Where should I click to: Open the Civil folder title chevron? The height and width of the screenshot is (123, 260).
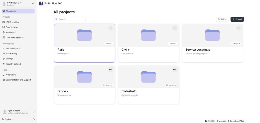click(x=129, y=50)
